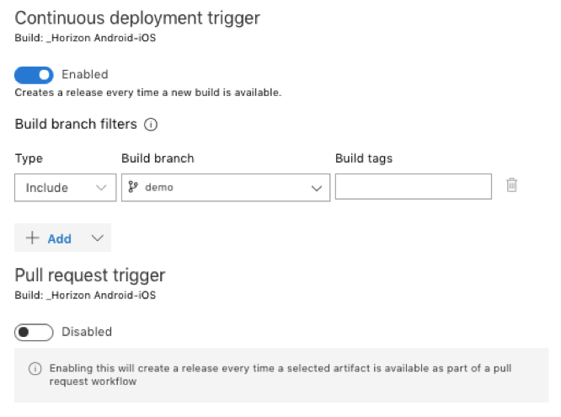Click the Disabled label beside the pull request toggle

[87, 332]
